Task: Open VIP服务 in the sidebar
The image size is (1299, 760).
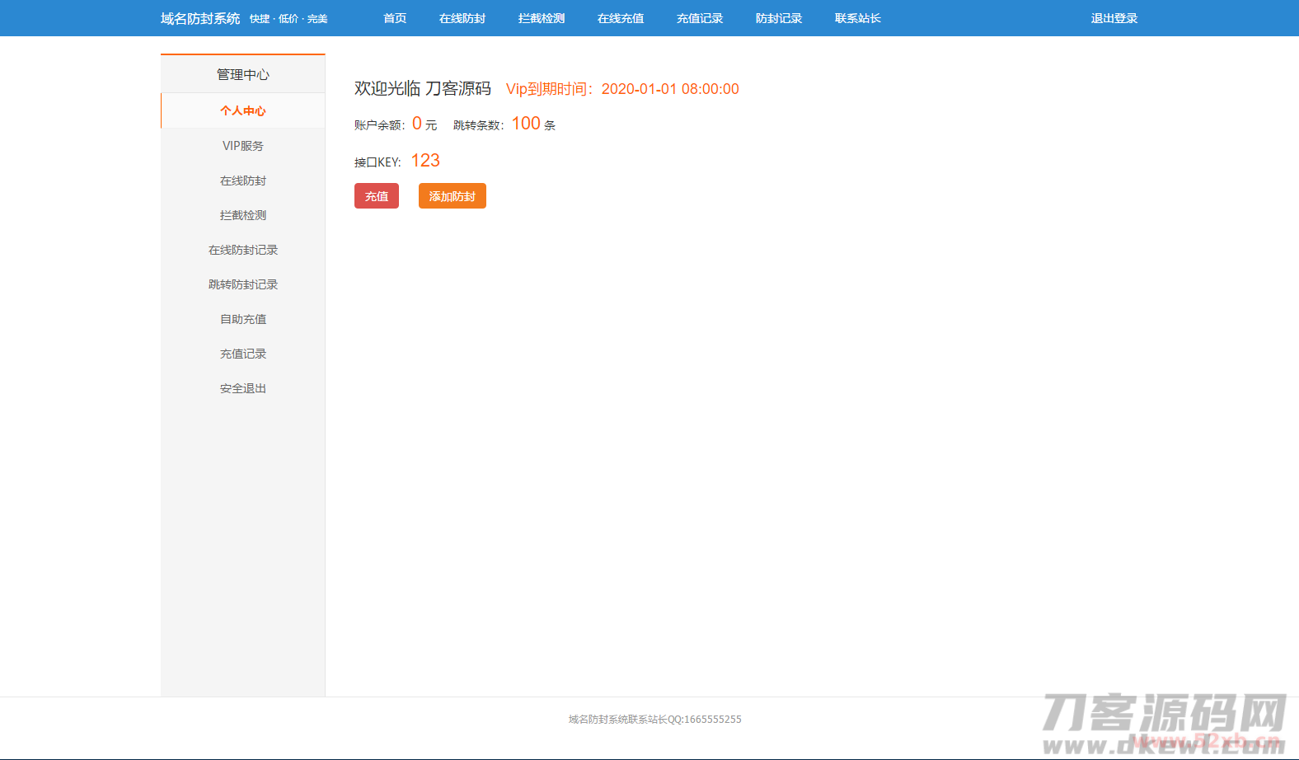Action: tap(243, 146)
